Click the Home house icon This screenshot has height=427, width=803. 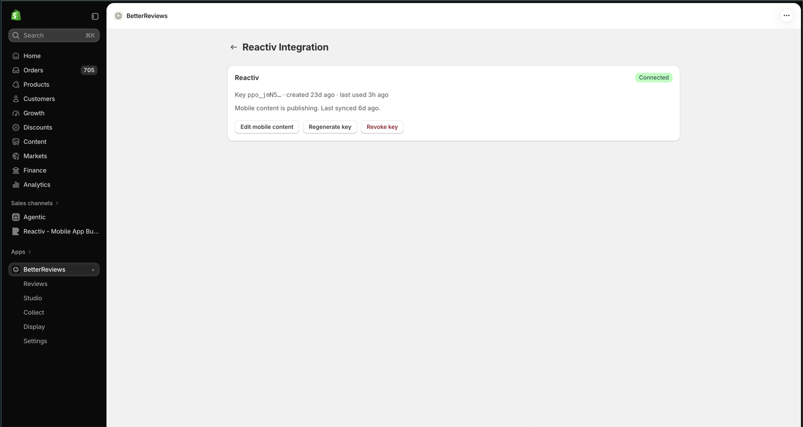tap(16, 56)
